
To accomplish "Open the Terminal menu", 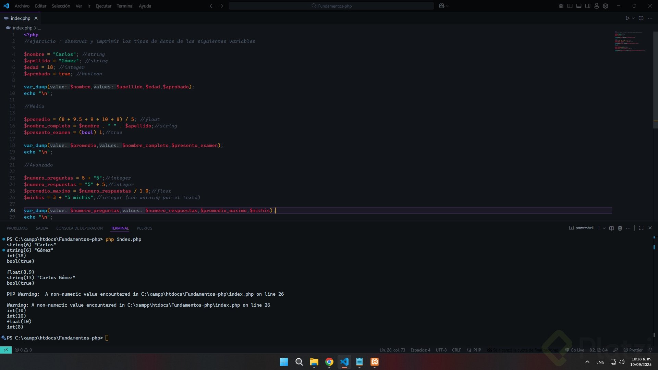I will pyautogui.click(x=125, y=6).
